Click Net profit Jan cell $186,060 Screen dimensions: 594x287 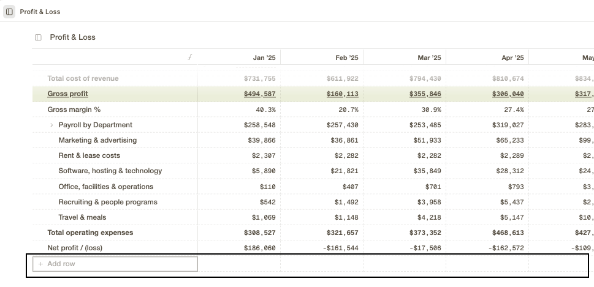[259, 248]
